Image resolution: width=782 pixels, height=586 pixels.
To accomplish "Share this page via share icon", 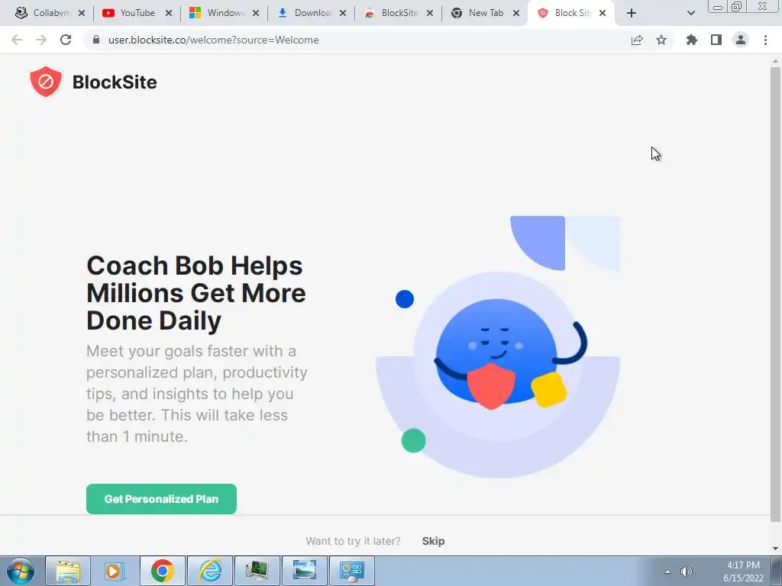I will pos(637,40).
